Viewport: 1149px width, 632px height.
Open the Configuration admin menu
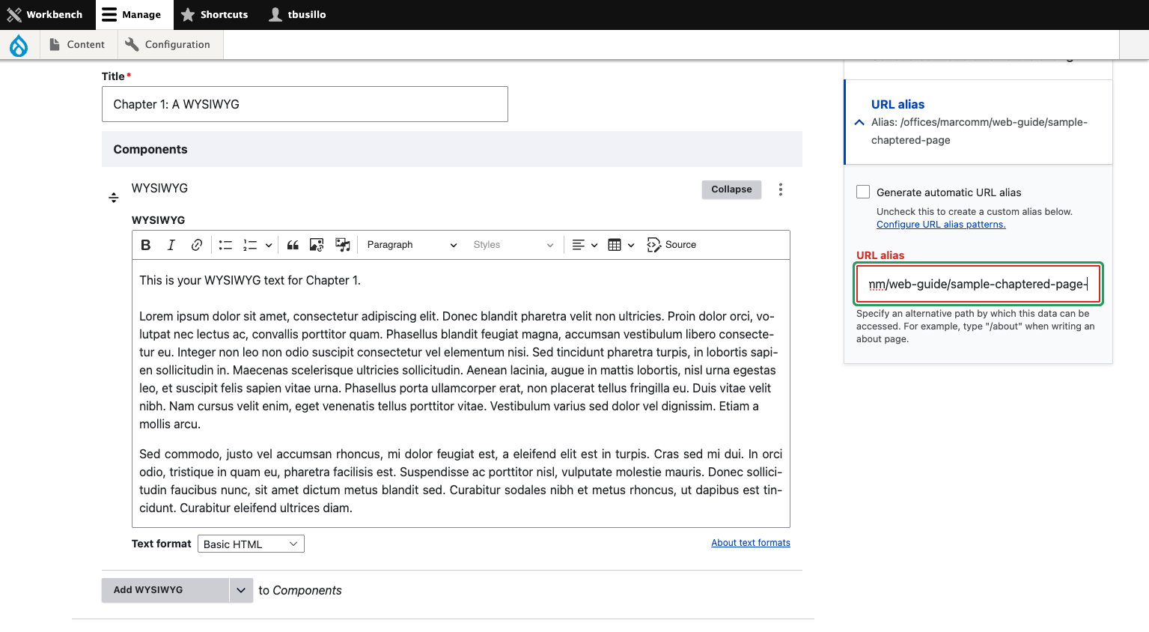tap(168, 45)
